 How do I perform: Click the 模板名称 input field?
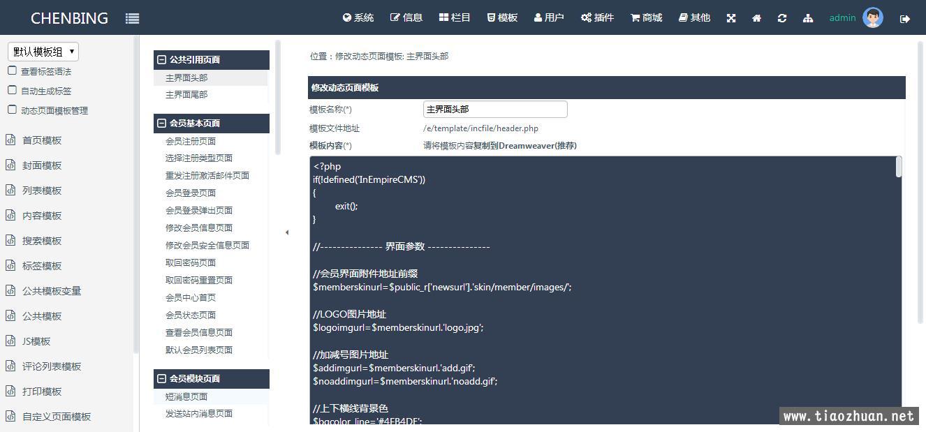494,110
